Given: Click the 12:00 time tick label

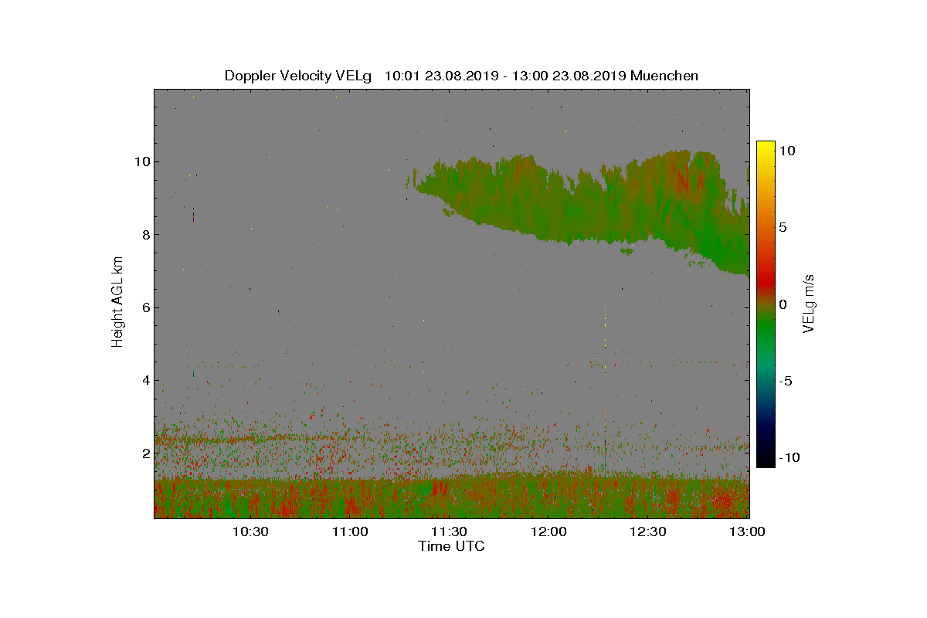Looking at the screenshot, I should click(548, 531).
